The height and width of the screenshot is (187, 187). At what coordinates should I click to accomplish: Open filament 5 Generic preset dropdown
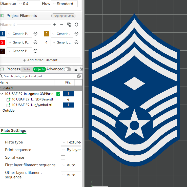[19, 51]
